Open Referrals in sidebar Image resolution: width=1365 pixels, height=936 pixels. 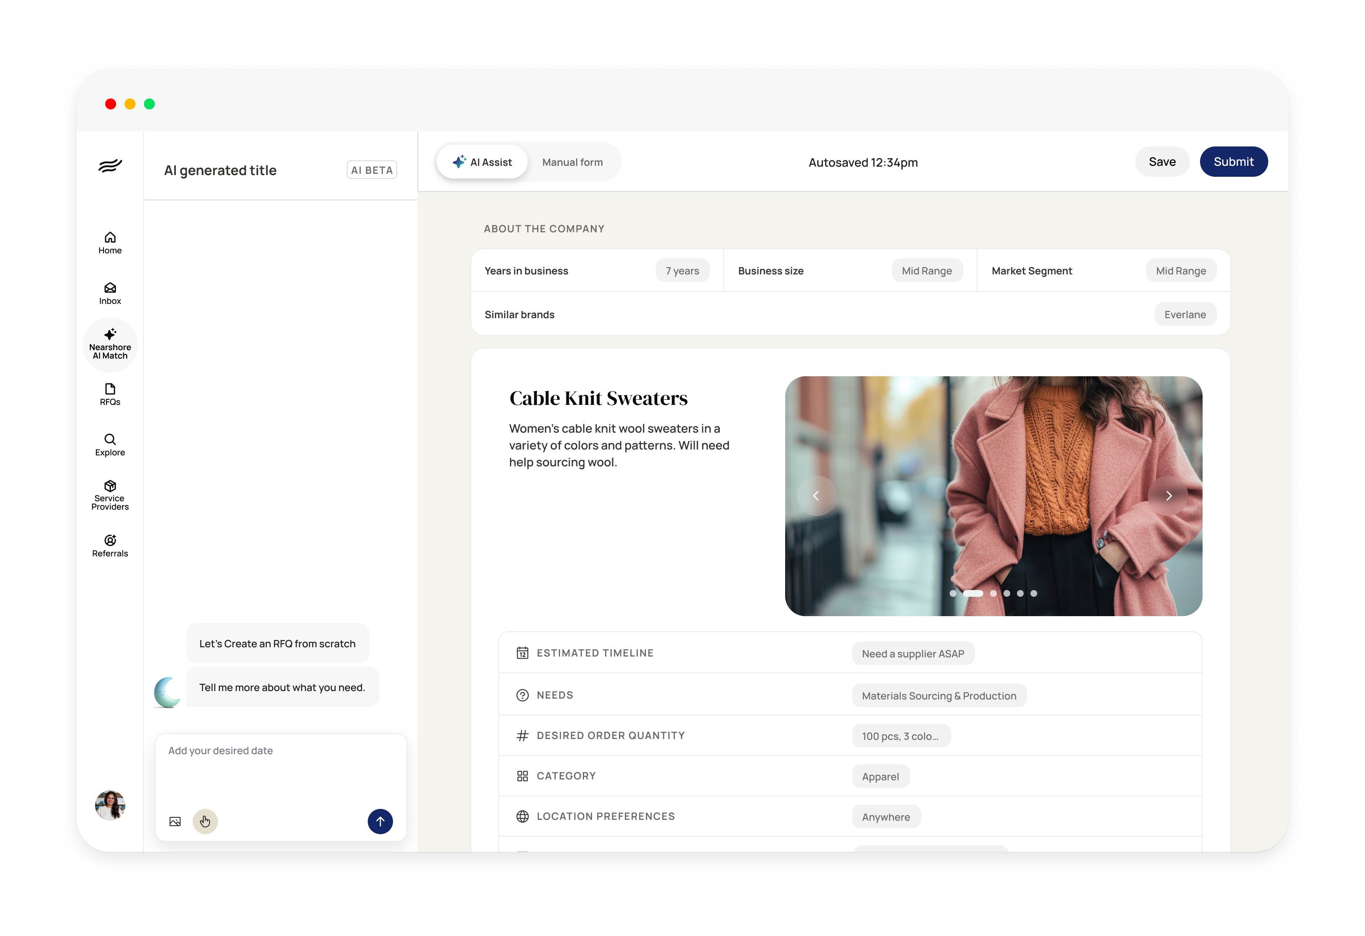click(110, 545)
